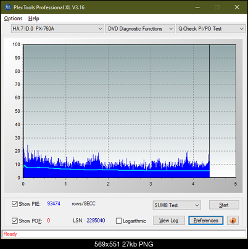Open the Options menu
This screenshot has width=248, height=249.
(13, 18)
